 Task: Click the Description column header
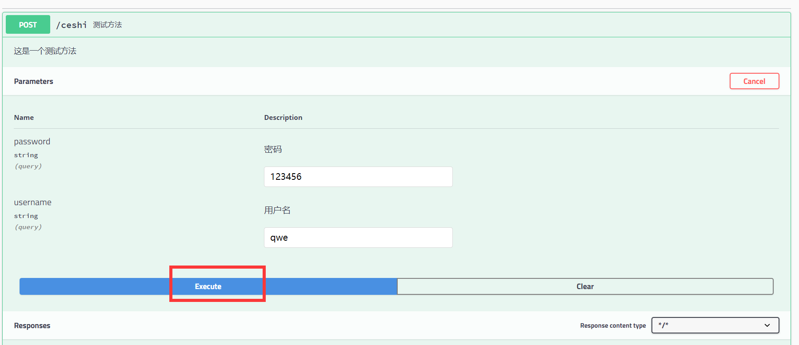(x=283, y=118)
